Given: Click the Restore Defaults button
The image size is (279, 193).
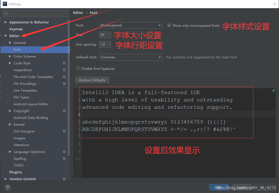Looking at the screenshot, I should click(92, 80).
